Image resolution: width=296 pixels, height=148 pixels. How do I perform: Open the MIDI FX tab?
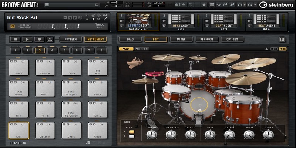tap(141, 49)
